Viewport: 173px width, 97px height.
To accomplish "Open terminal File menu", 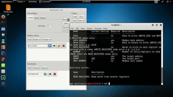I will (72, 29).
